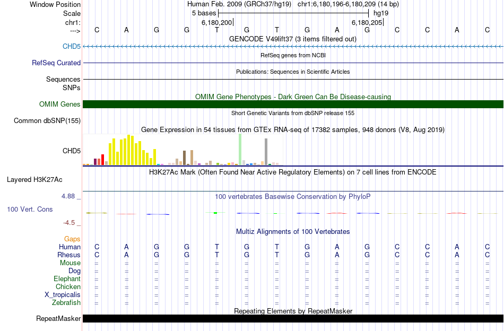Viewport: 504px width, 331px height.
Task: Click the X_tropicalis species label
Action: [63, 295]
